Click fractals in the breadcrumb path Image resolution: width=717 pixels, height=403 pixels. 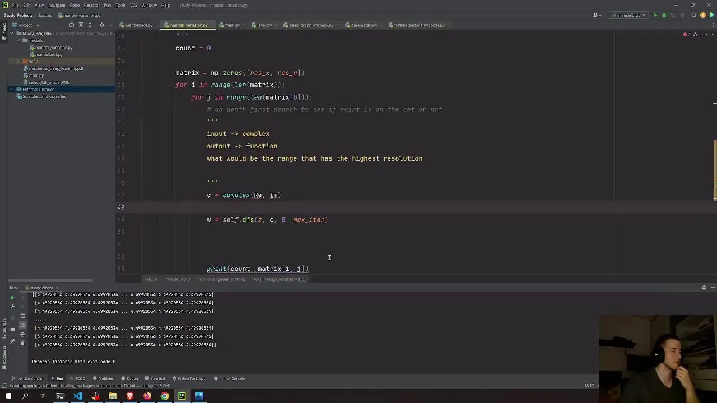point(45,15)
